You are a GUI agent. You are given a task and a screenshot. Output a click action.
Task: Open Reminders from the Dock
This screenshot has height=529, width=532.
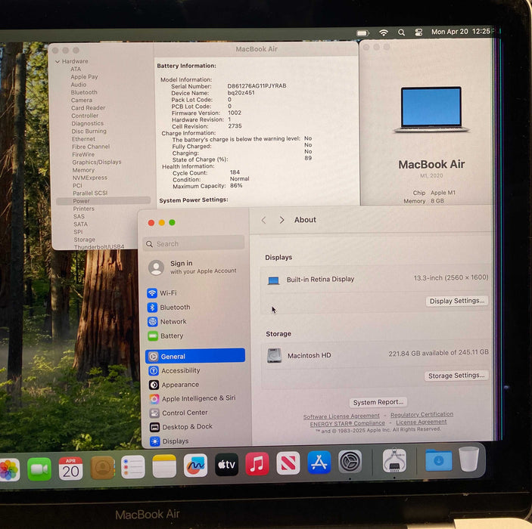[133, 467]
